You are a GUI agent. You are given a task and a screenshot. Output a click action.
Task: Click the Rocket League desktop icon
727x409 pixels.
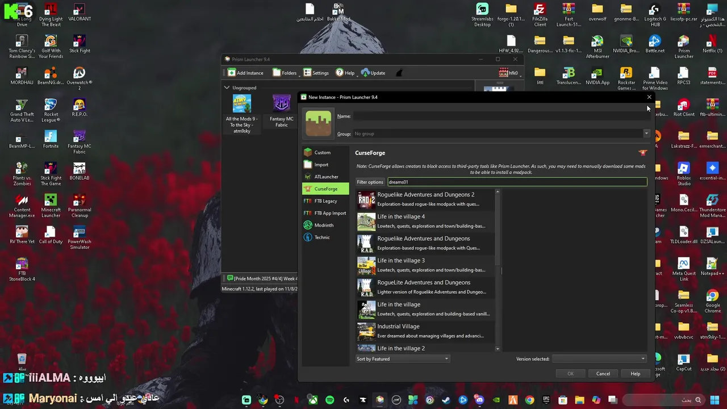pyautogui.click(x=51, y=111)
